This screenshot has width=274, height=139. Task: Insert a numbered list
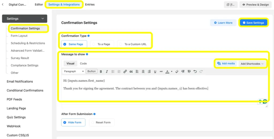click(x=119, y=72)
